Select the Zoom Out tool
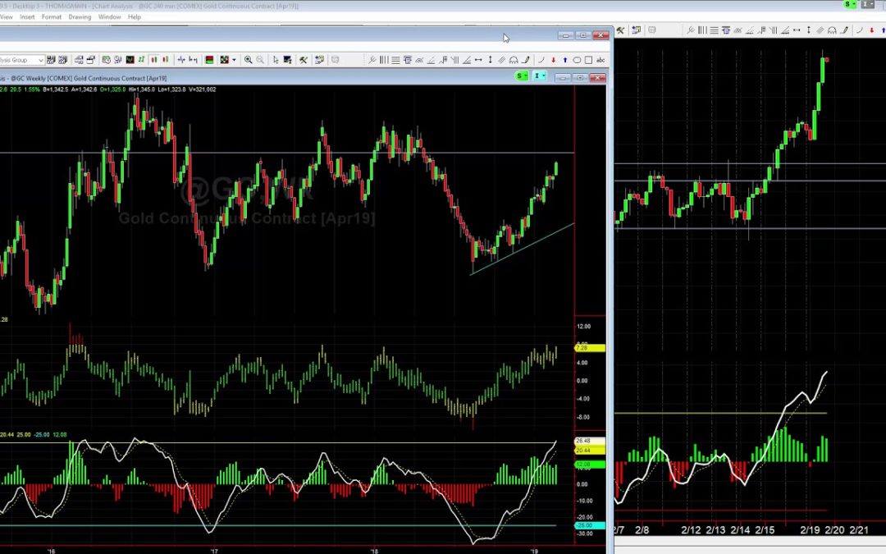Viewport: 886px width, 554px height. (260, 59)
